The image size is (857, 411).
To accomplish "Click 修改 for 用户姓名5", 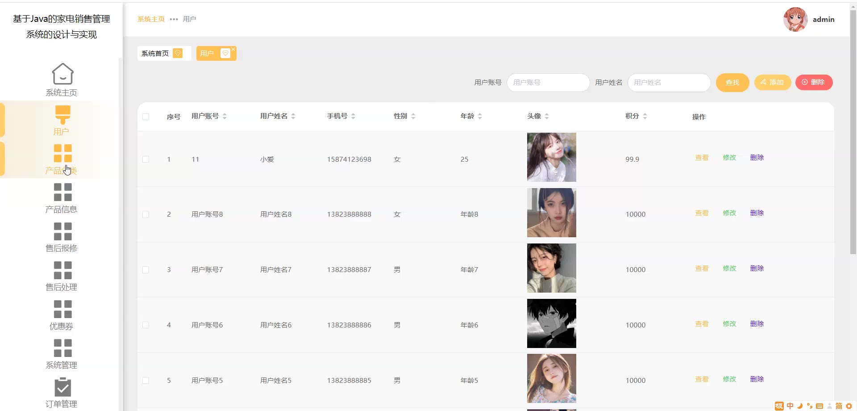I will click(x=729, y=379).
